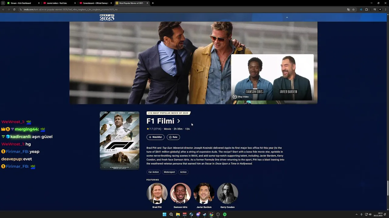Open Discord from the taskbar

pyautogui.click(x=198, y=214)
